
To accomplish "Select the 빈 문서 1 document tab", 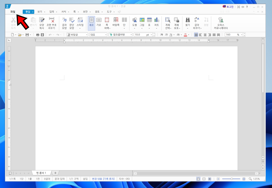I will coord(41,173).
